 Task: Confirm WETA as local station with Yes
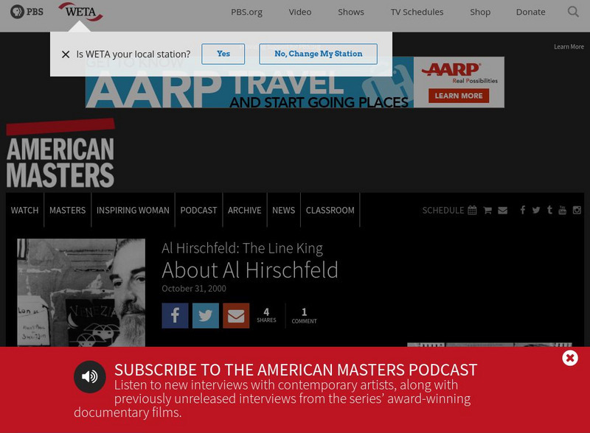click(223, 54)
